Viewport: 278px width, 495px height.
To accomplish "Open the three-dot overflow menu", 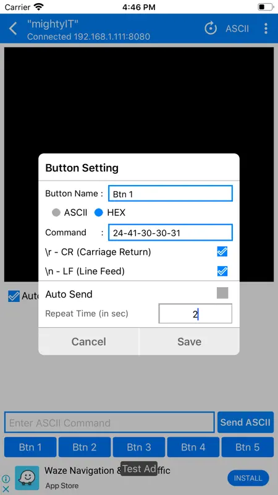I will point(266,28).
